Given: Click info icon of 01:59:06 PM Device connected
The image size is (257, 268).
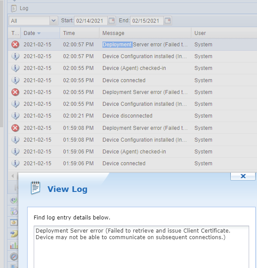Looking at the screenshot, I should tap(15, 164).
